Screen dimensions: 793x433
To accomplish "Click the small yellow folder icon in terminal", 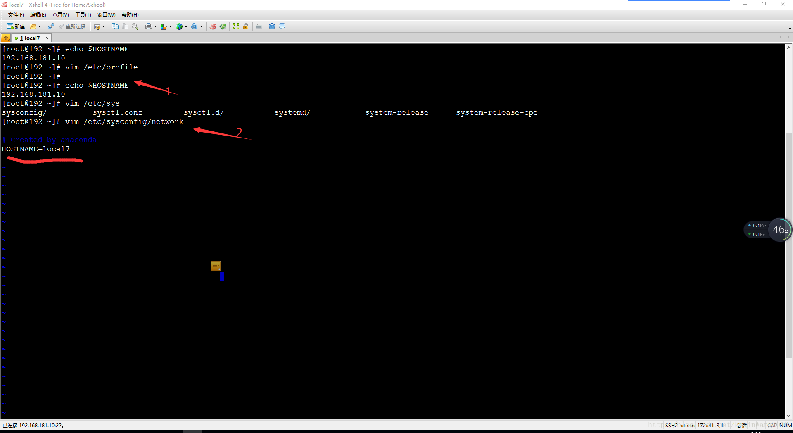I will pos(216,266).
